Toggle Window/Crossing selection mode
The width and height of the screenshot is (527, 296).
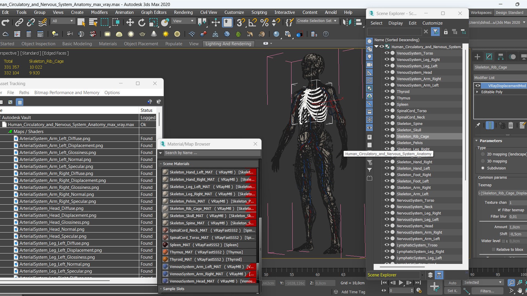point(116,22)
